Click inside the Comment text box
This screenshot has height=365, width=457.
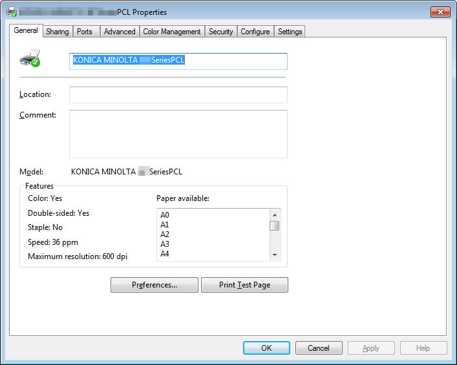[x=178, y=134]
